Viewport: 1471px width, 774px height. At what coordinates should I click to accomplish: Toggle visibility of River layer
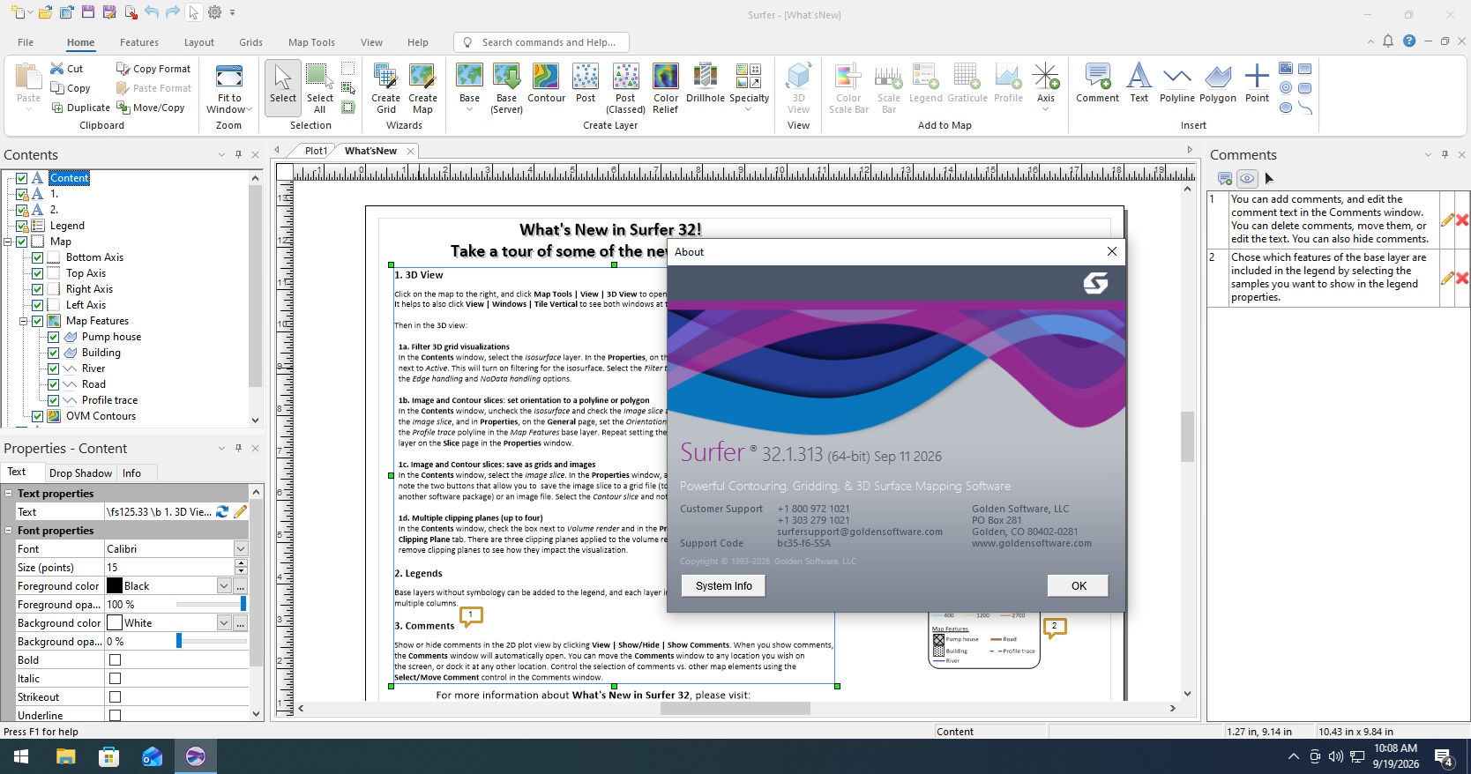click(x=54, y=368)
